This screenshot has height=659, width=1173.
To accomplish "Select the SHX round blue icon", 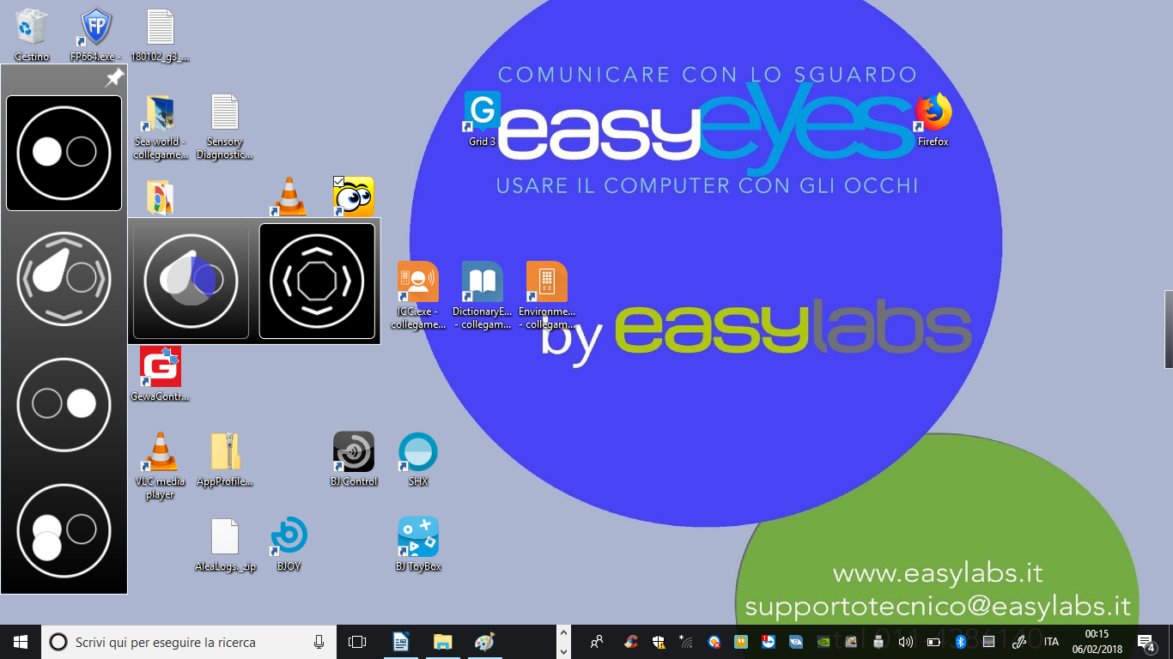I will 418,459.
